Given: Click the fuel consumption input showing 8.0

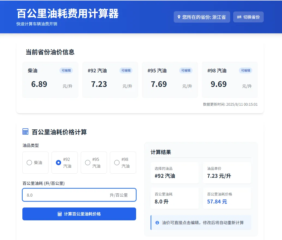Looking at the screenshot, I should (79, 195).
